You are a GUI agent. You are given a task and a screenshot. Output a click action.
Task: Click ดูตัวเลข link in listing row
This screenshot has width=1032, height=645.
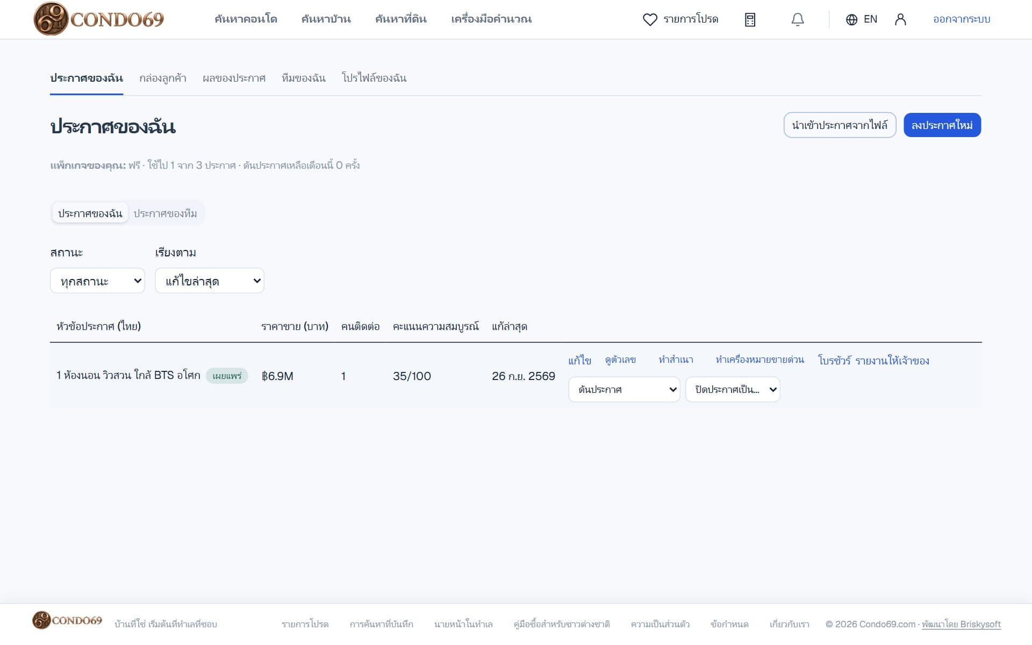tap(620, 360)
